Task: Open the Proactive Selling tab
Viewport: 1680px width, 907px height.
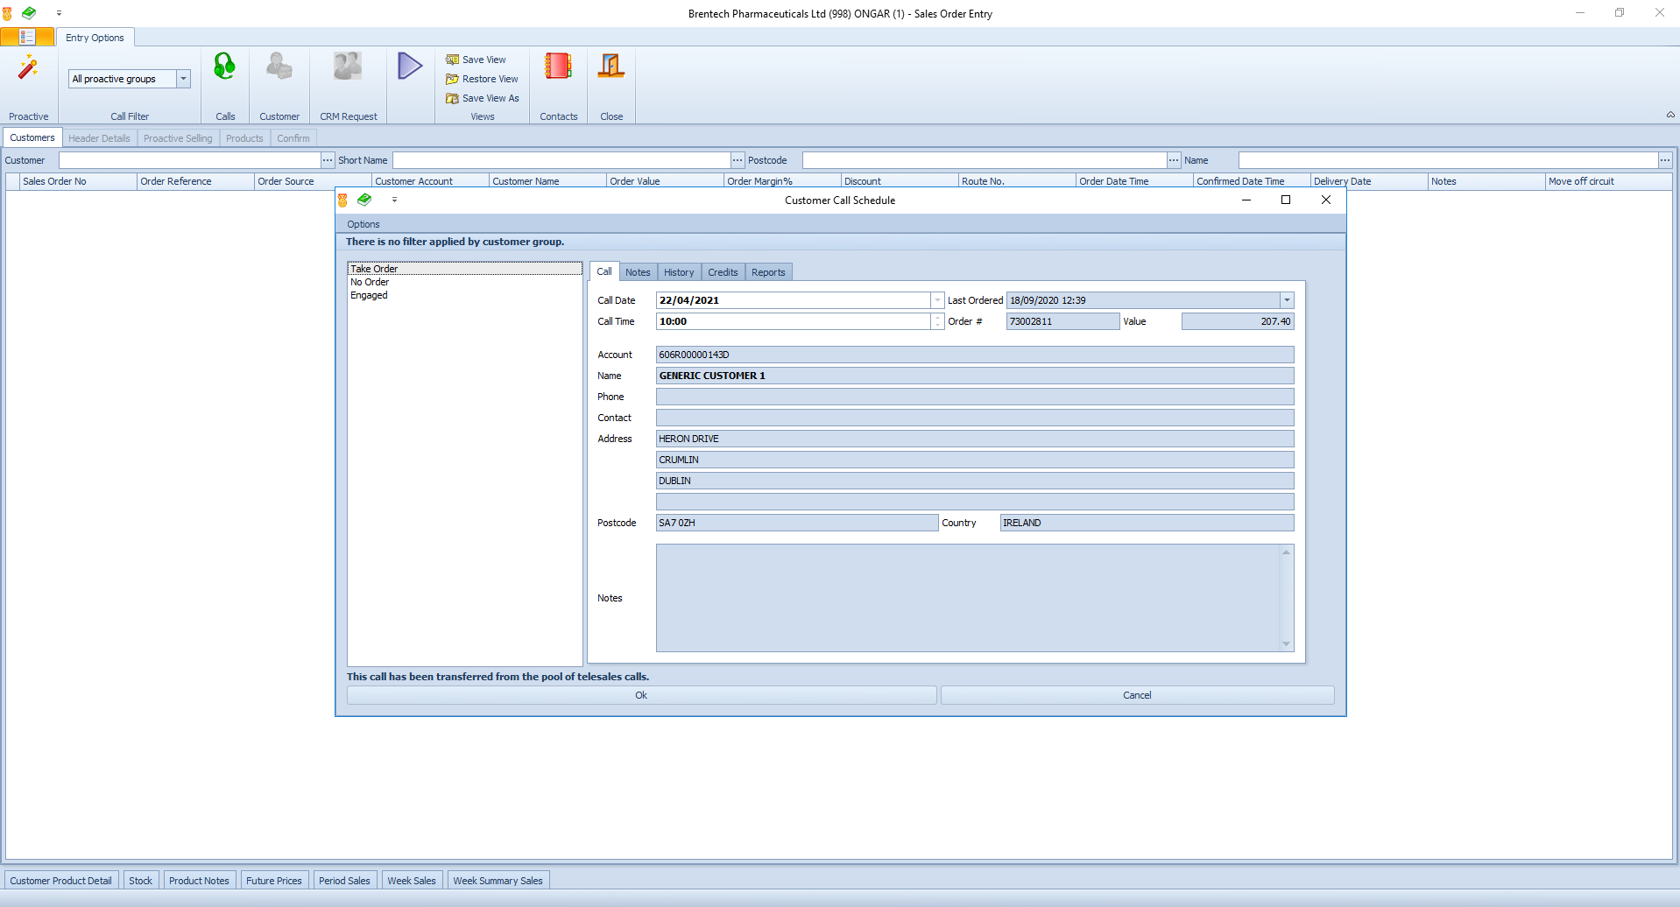Action: coord(178,138)
